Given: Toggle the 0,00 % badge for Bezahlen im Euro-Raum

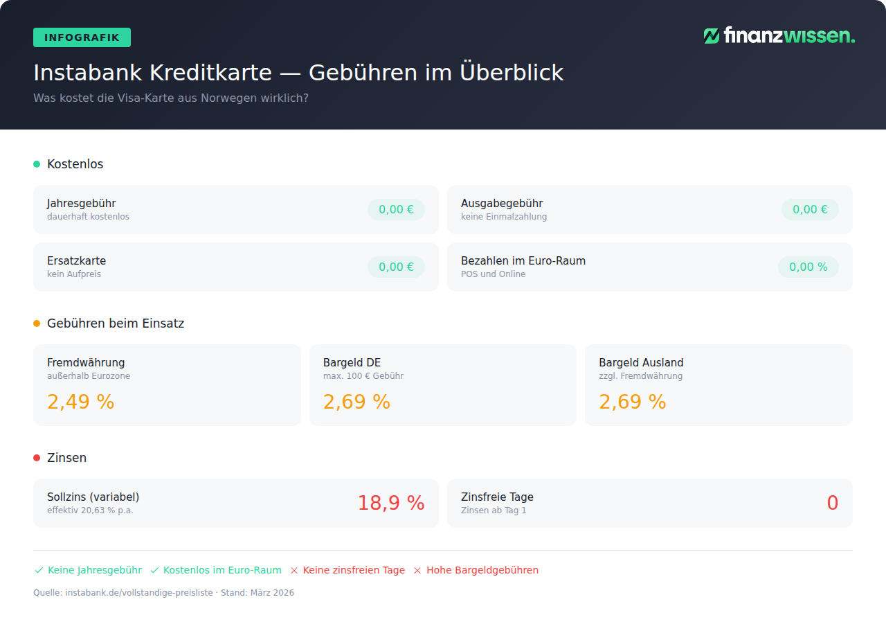Looking at the screenshot, I should pyautogui.click(x=808, y=267).
